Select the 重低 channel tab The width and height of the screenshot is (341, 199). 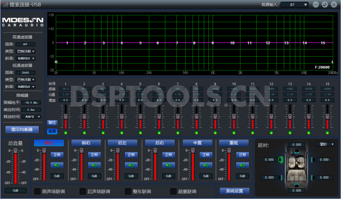(x=234, y=143)
